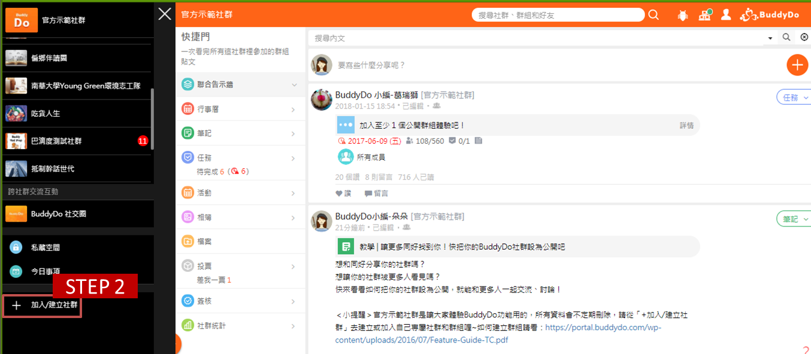811x354 pixels.
Task: Click 詳情 on the task post
Action: [x=686, y=123]
